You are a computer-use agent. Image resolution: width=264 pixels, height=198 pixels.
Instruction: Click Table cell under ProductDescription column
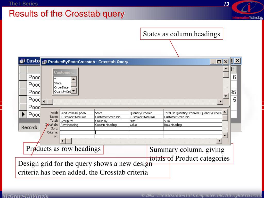pos(77,117)
